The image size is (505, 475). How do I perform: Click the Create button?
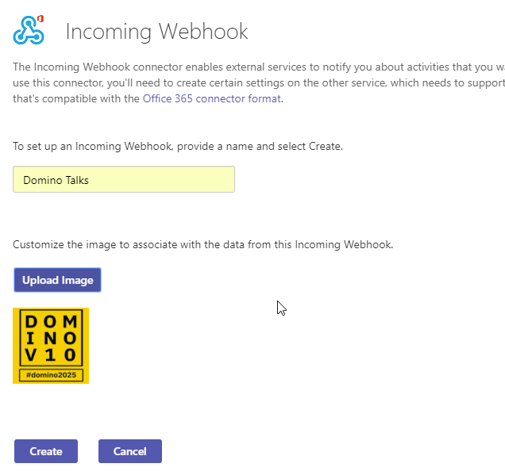click(x=46, y=451)
